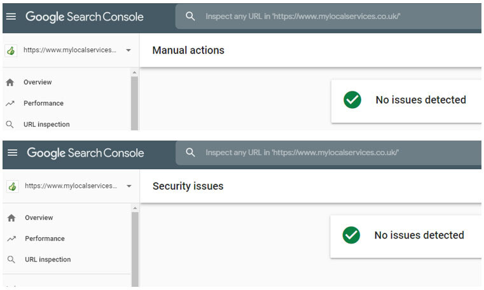Click Performance trend icon in top sidebar
This screenshot has width=484, height=290.
tap(10, 103)
